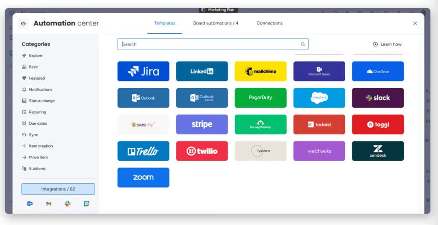Open the Sync category
438x225 pixels.
pos(30,135)
